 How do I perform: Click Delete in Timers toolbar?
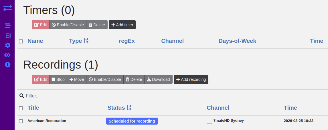97,25
